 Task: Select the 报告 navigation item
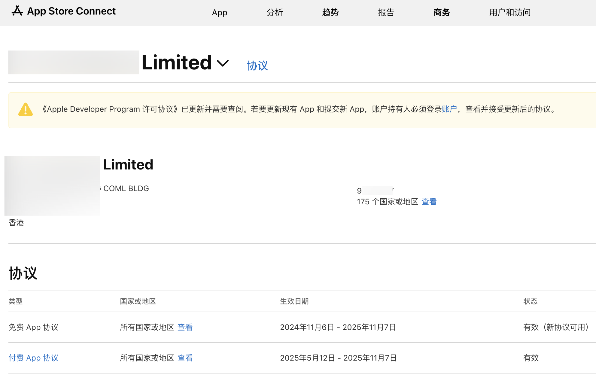[x=386, y=13]
